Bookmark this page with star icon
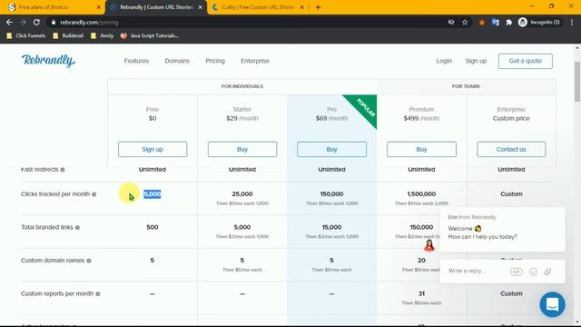The height and width of the screenshot is (327, 581). point(465,22)
